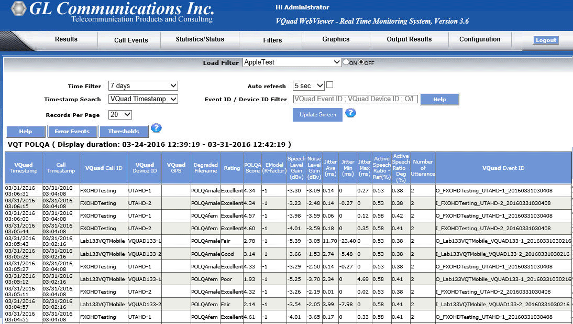Click the Call Timestamp column header
The height and width of the screenshot is (324, 573).
click(x=61, y=168)
